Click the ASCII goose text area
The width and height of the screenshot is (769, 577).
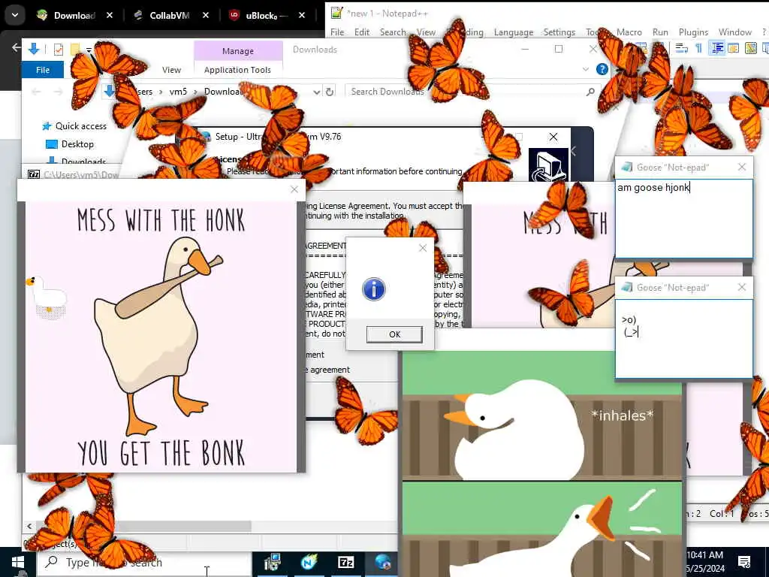(x=684, y=339)
